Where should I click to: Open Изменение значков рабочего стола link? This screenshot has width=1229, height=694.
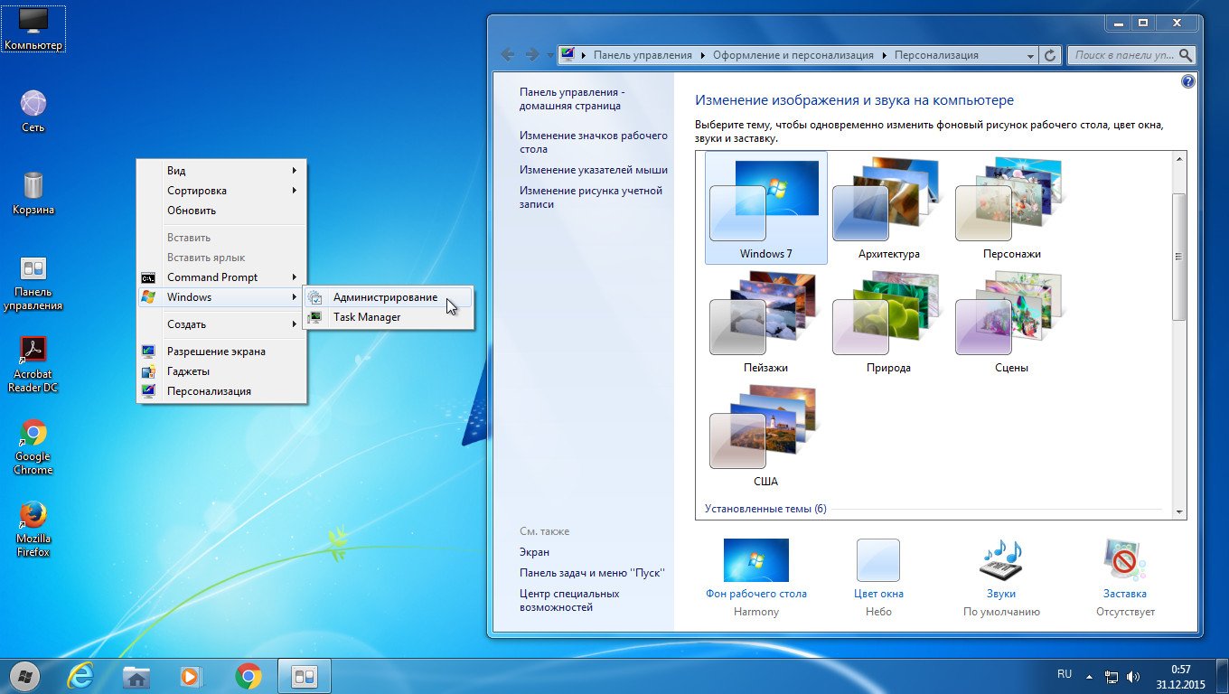[594, 142]
